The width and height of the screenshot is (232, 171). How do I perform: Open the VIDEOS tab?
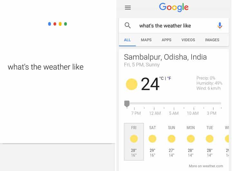[188, 40]
